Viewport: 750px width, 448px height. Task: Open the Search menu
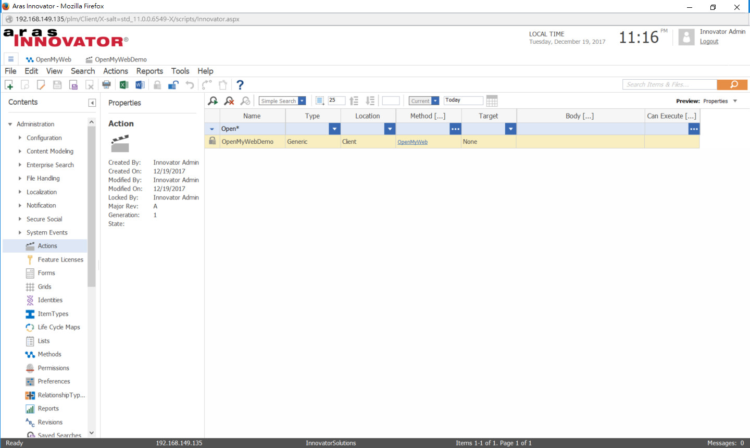click(83, 71)
